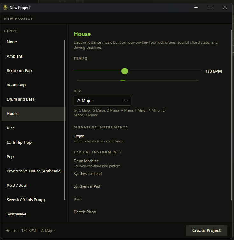Select Progressive House (Anthemic) genre

pyautogui.click(x=34, y=171)
